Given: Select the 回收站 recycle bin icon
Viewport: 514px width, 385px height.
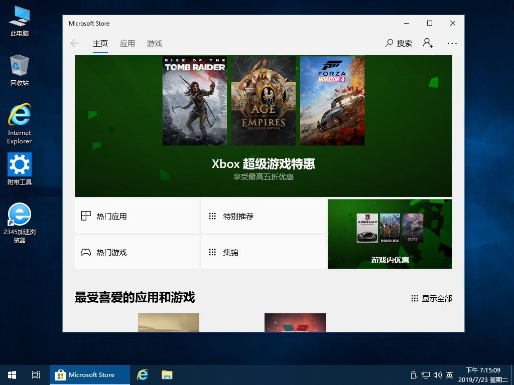Looking at the screenshot, I should coord(20,70).
